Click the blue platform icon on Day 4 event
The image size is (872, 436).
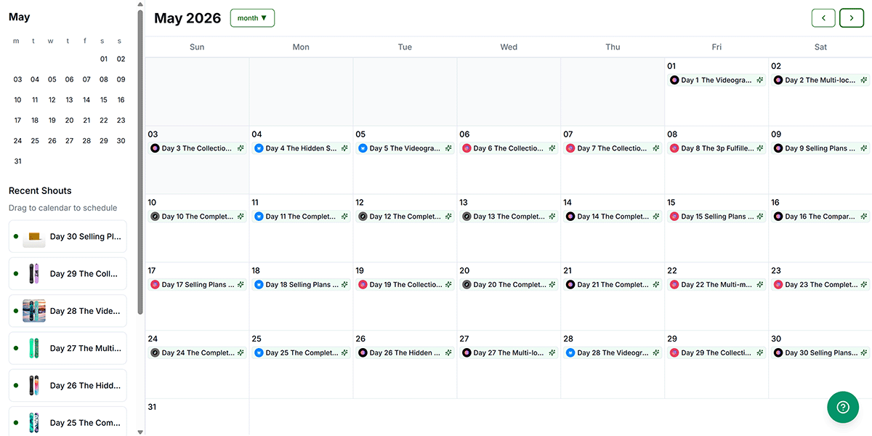click(259, 148)
